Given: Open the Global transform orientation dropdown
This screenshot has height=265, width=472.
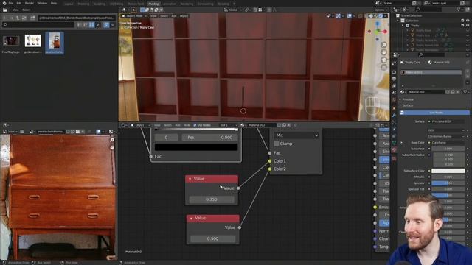Looking at the screenshot, I should pos(233,10).
